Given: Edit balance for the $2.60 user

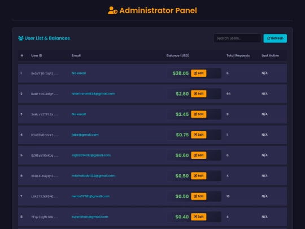Looking at the screenshot, I should coord(198,94).
